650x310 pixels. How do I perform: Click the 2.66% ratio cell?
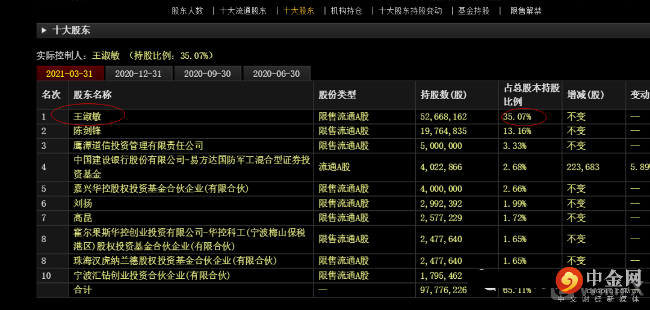coord(515,189)
